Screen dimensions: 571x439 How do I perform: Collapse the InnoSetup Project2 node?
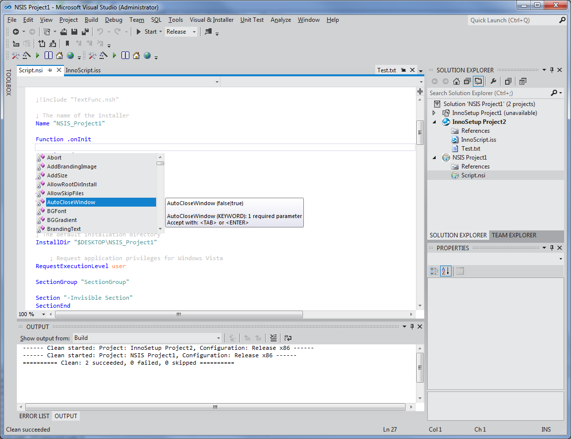point(434,122)
